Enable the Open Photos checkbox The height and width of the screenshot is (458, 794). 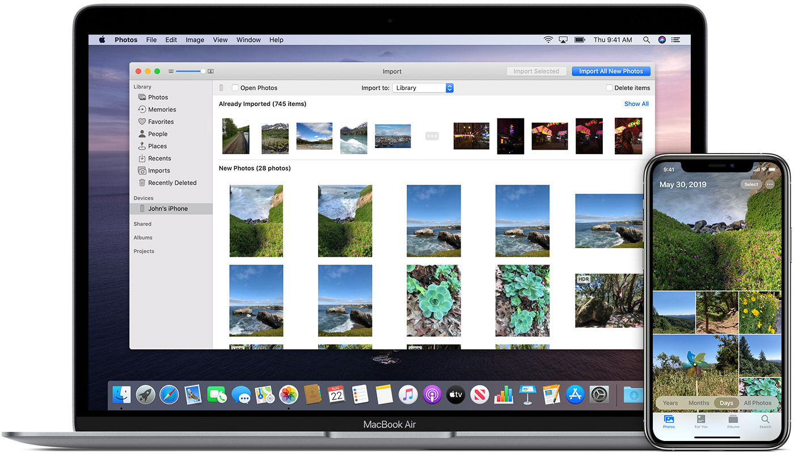pyautogui.click(x=235, y=88)
